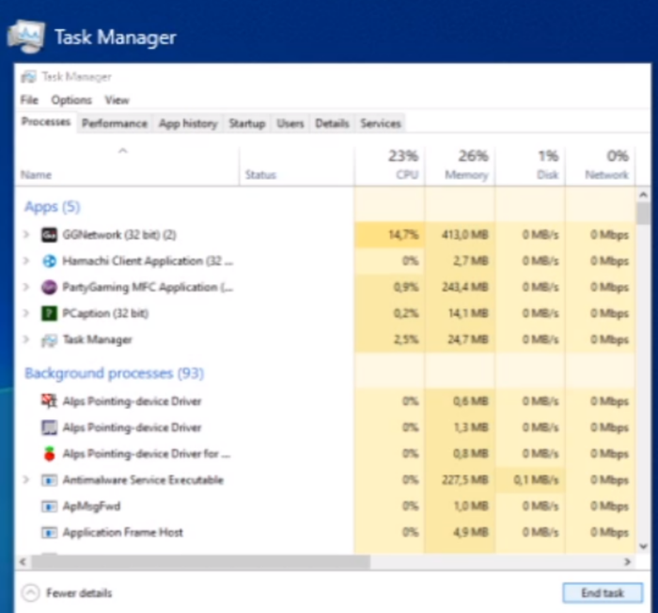This screenshot has height=613, width=658.
Task: Click the '0,9%' CPU value
Action: point(406,287)
